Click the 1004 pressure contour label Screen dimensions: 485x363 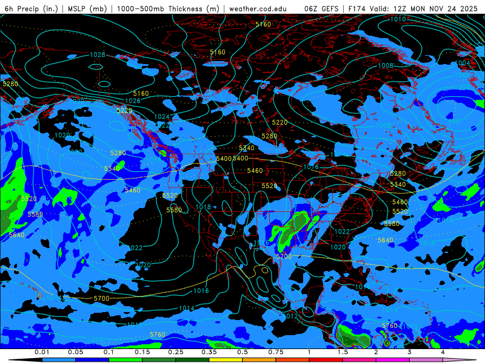pos(463,63)
